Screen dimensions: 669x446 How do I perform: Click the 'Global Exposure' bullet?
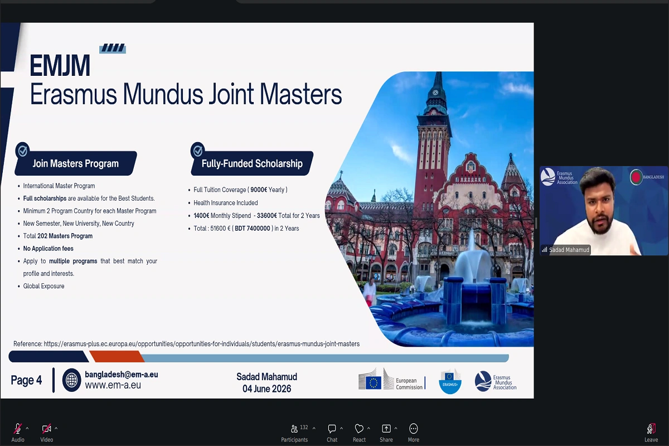(x=43, y=286)
